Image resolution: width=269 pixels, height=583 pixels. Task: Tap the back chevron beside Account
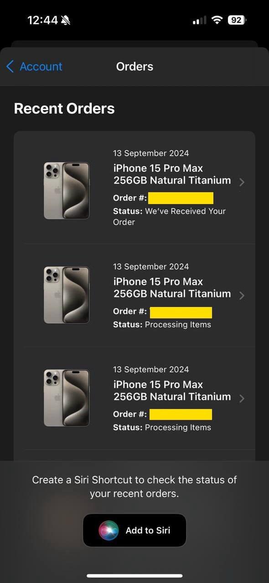(10, 66)
